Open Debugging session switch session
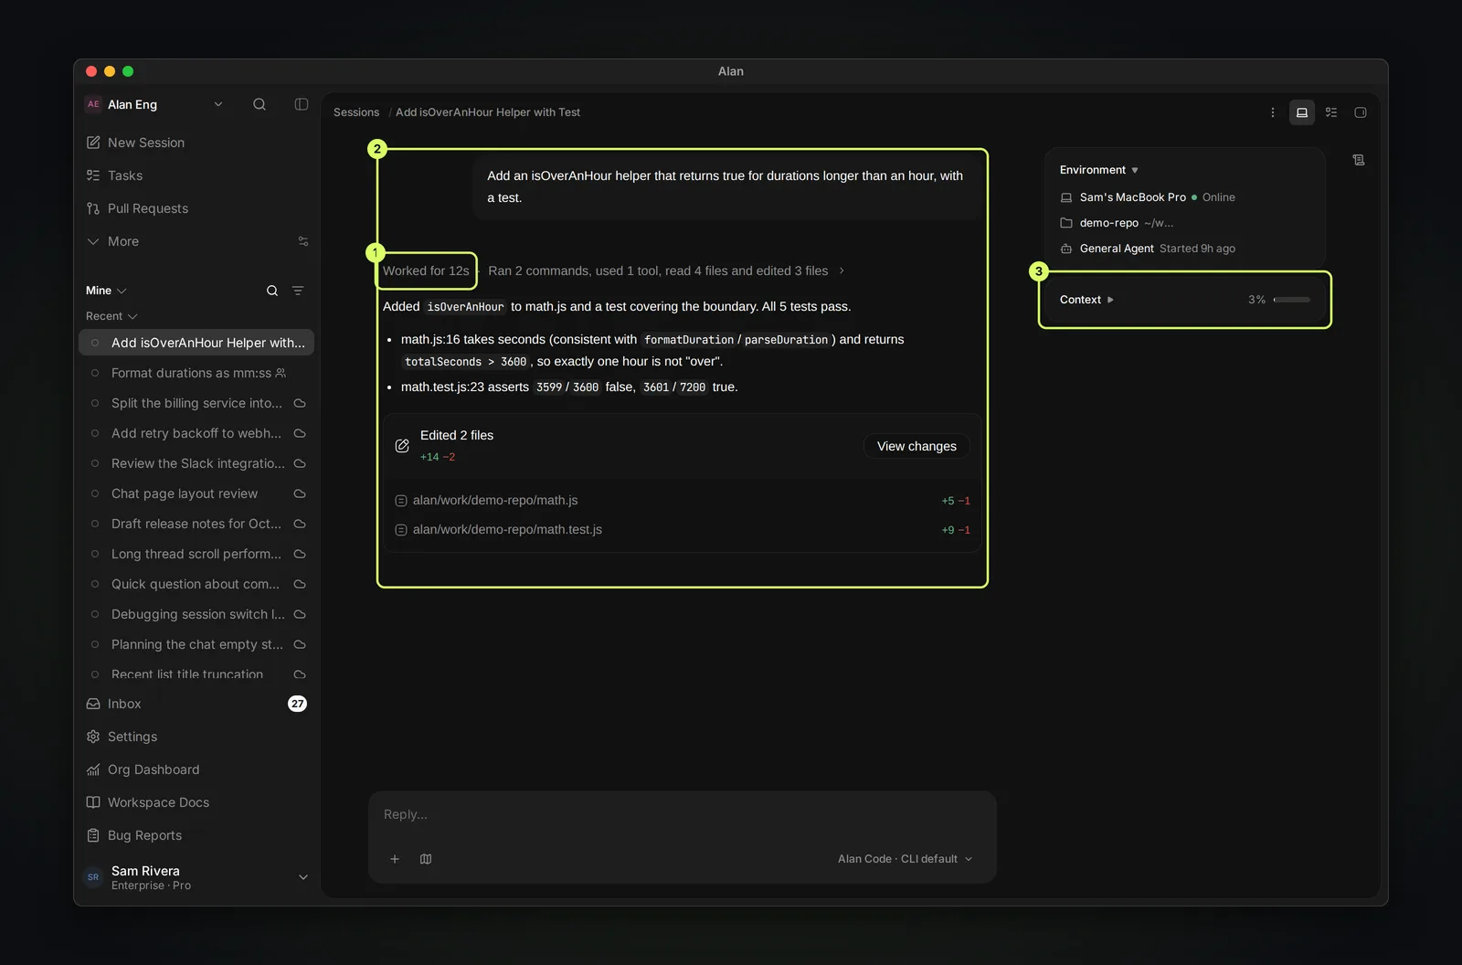 [196, 614]
